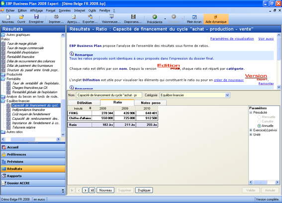Expand the Productivité folder
The height and width of the screenshot is (203, 282).
click(x=3, y=74)
